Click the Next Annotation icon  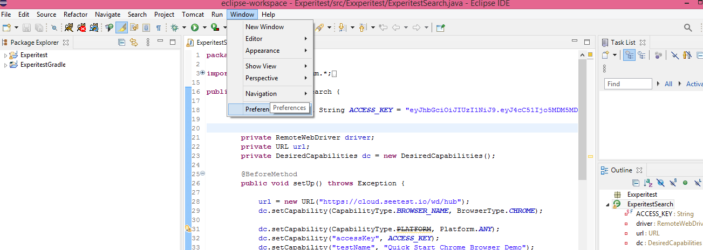click(x=342, y=27)
